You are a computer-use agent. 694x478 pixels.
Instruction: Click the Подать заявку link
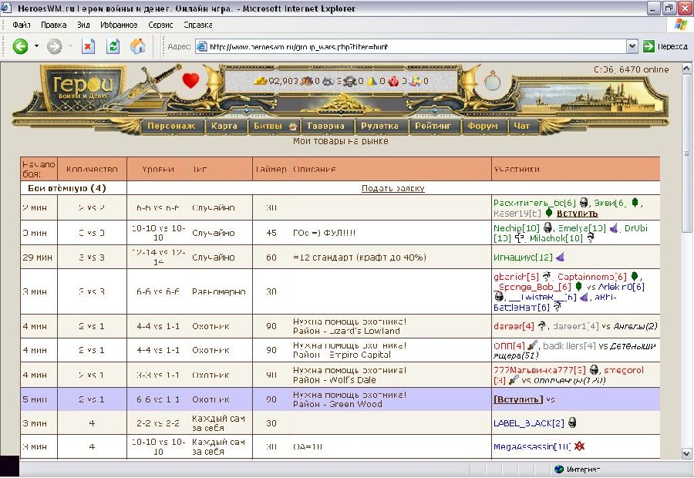coord(392,188)
